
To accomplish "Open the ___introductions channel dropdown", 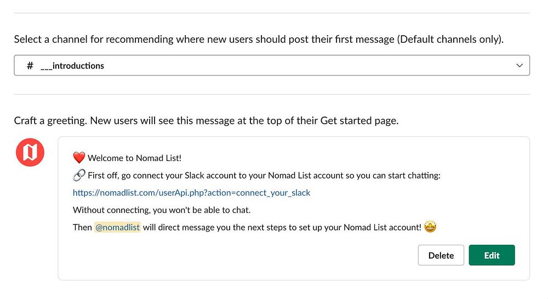I will click(x=271, y=65).
